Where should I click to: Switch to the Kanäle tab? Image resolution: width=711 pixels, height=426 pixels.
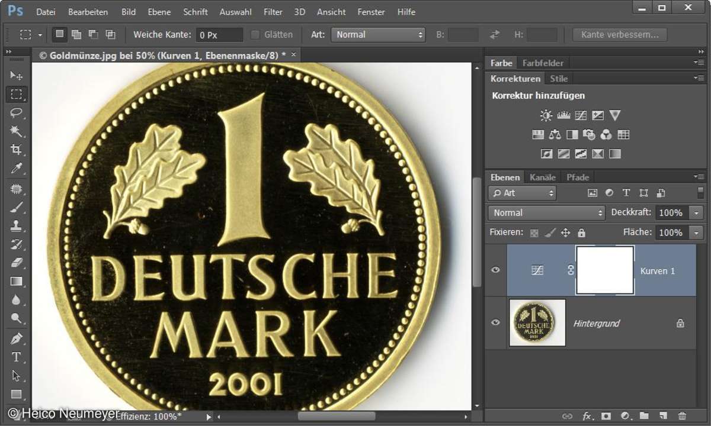pyautogui.click(x=543, y=177)
